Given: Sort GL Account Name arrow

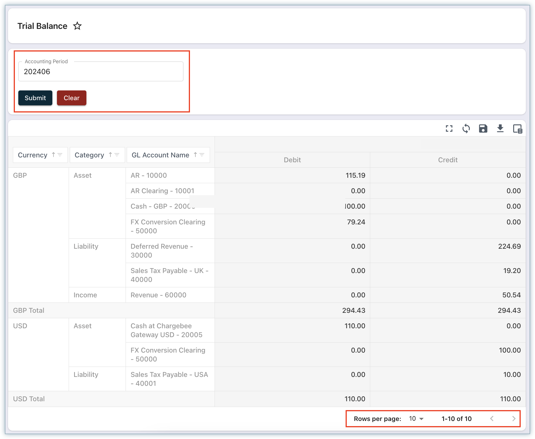Looking at the screenshot, I should click(195, 155).
